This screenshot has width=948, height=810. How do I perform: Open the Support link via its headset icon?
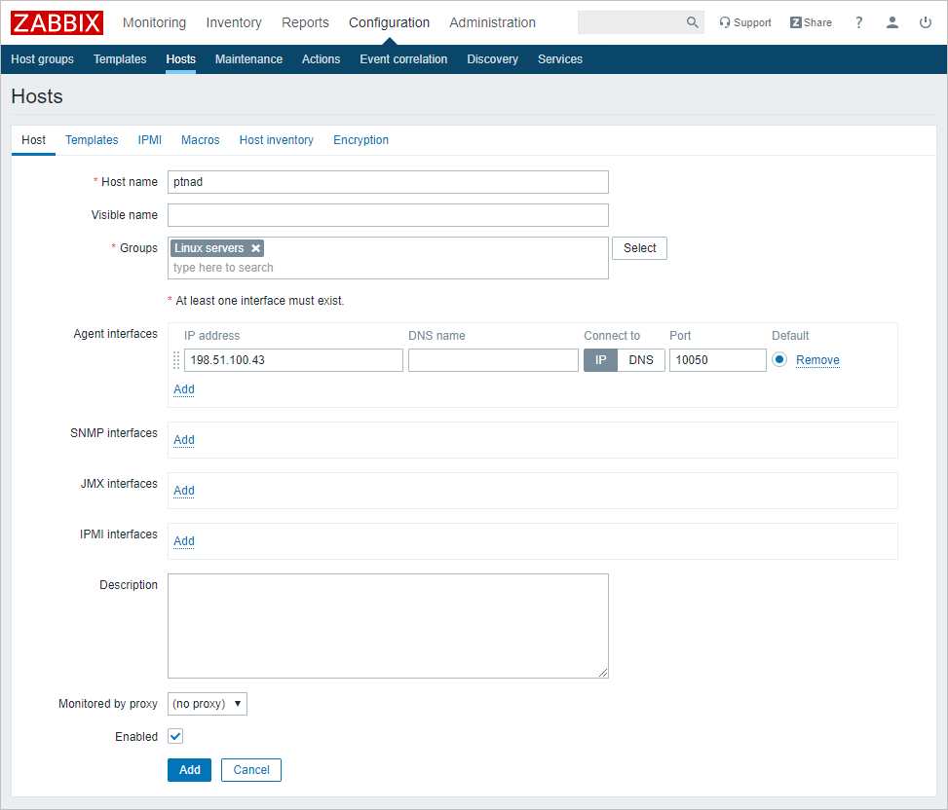tap(724, 21)
